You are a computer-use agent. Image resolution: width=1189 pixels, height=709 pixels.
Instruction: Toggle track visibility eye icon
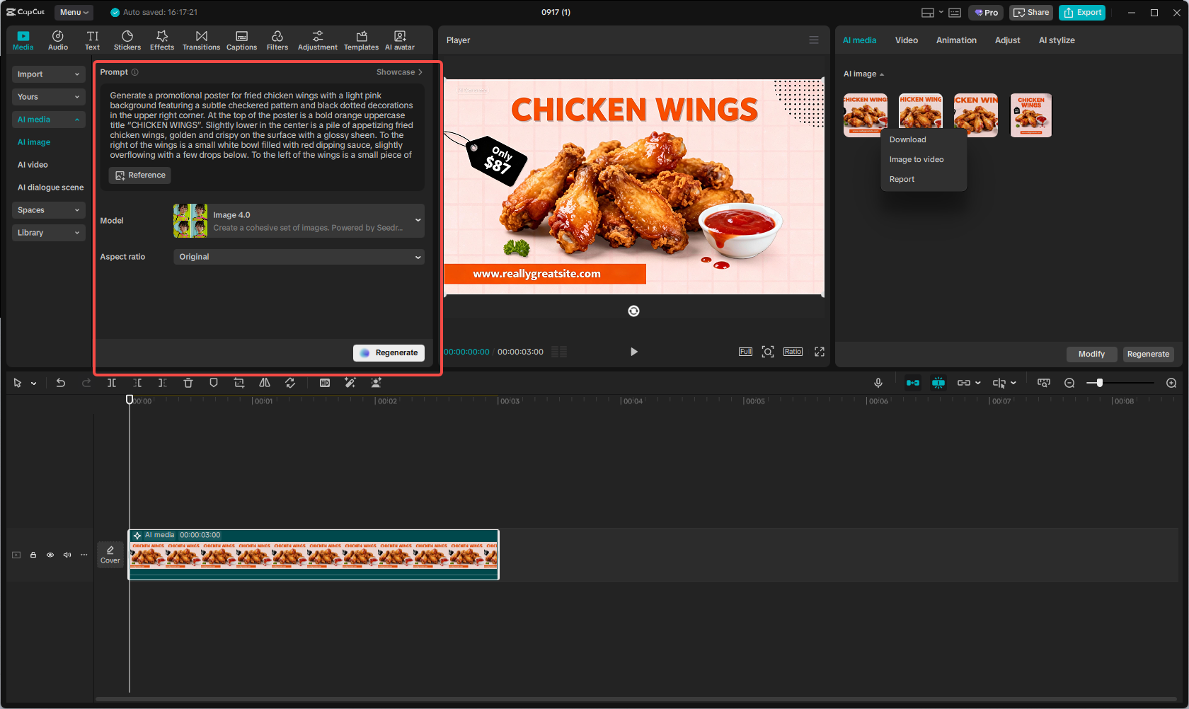click(x=50, y=555)
